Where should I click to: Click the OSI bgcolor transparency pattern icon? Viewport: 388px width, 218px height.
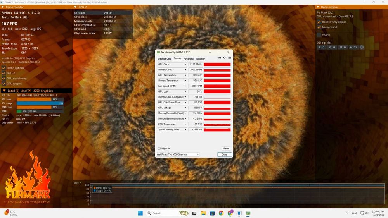coord(362,47)
